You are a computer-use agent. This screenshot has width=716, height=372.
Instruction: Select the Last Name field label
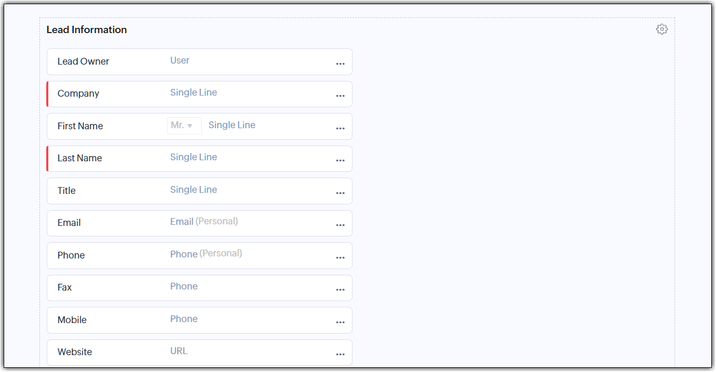[80, 158]
